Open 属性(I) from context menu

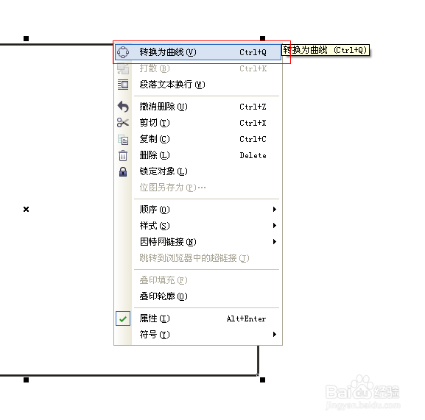pyautogui.click(x=198, y=318)
